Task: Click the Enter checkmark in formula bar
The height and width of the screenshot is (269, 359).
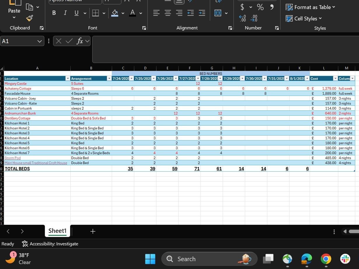Action: pos(69,41)
